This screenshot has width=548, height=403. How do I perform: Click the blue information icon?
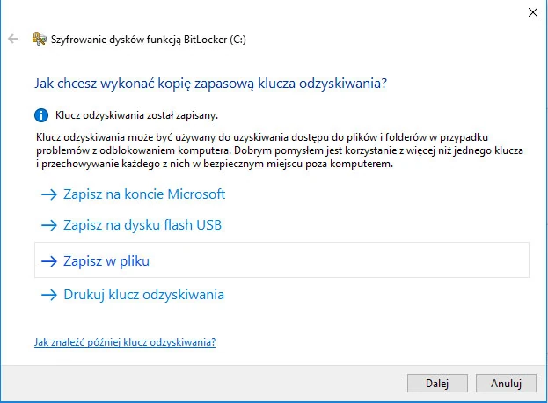coord(41,115)
